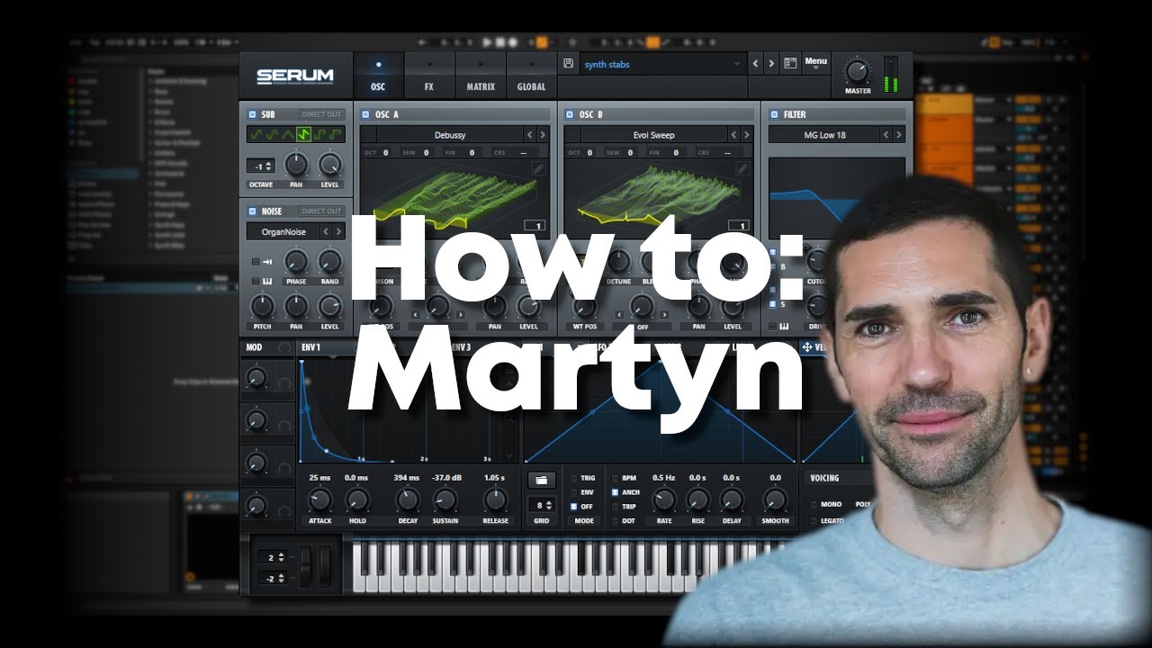Click the save preset floppy icon
1152x648 pixels.
point(568,63)
